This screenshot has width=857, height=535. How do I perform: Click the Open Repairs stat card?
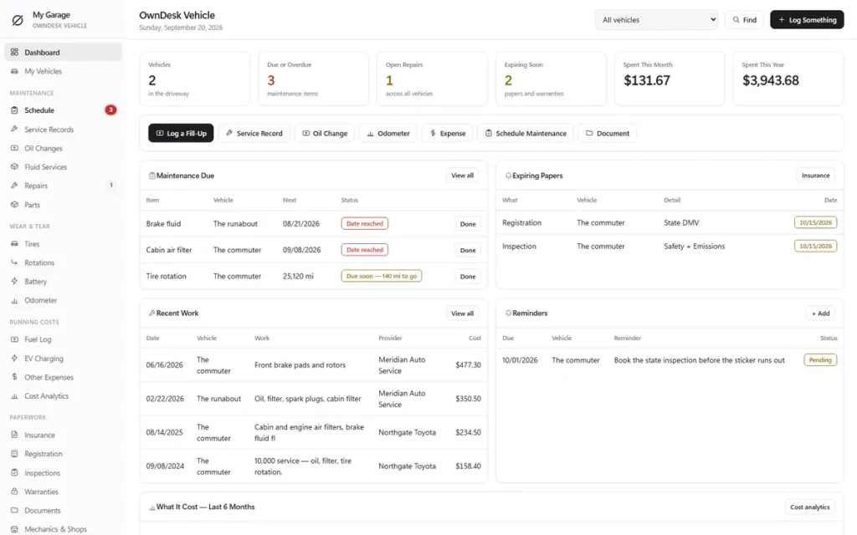click(433, 79)
